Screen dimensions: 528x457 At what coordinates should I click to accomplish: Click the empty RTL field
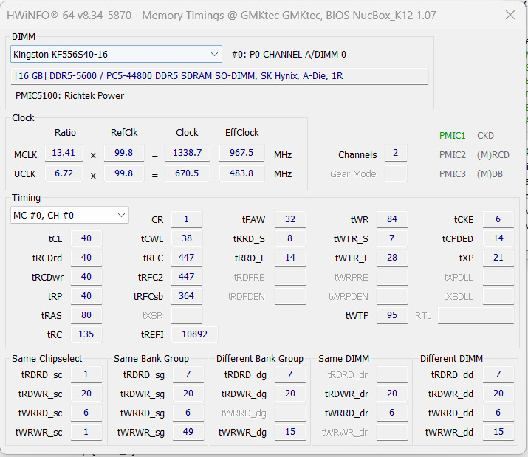point(476,315)
